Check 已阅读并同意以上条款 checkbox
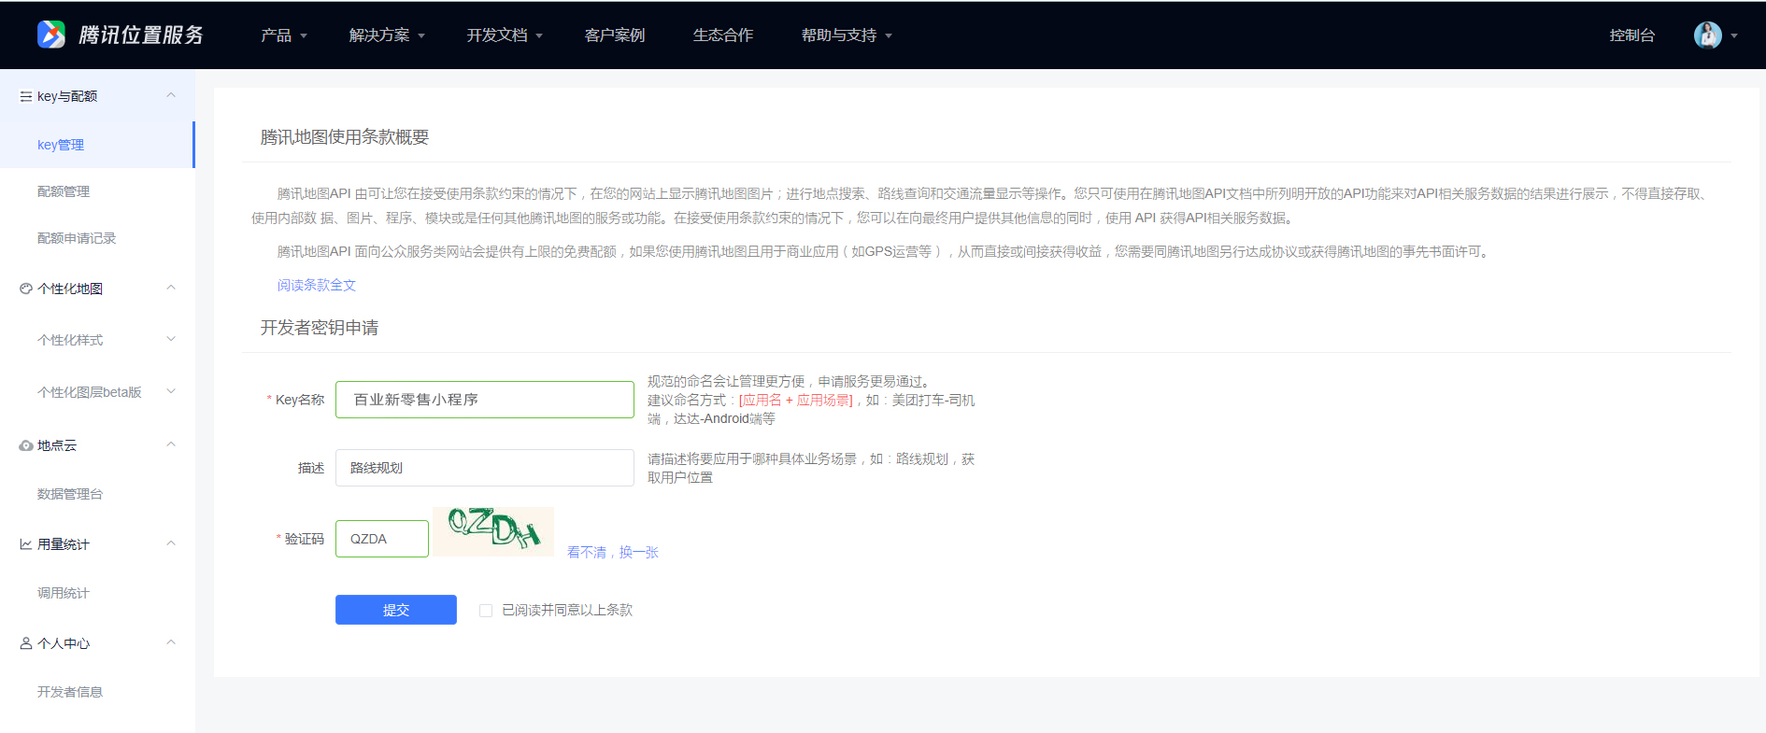 [486, 611]
